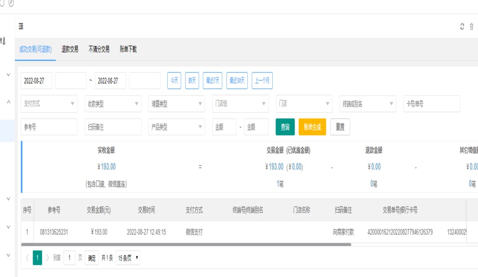
Task: Expand the 产品类型 dropdown filter
Action: tap(176, 127)
